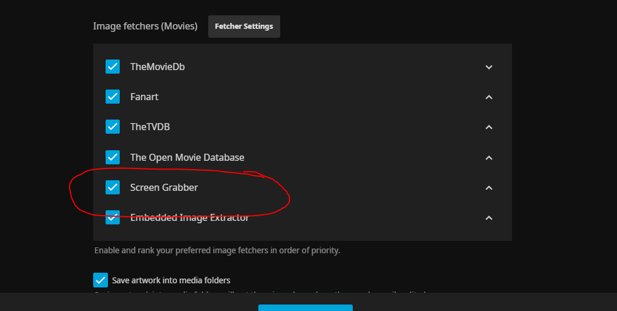This screenshot has height=311, width=617.
Task: Click the Fanart fetcher name
Action: 145,97
